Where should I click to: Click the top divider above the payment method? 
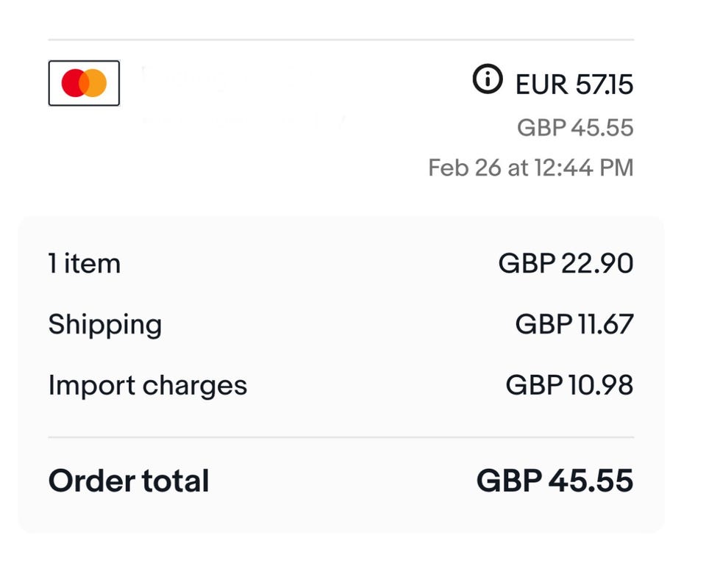(x=340, y=40)
